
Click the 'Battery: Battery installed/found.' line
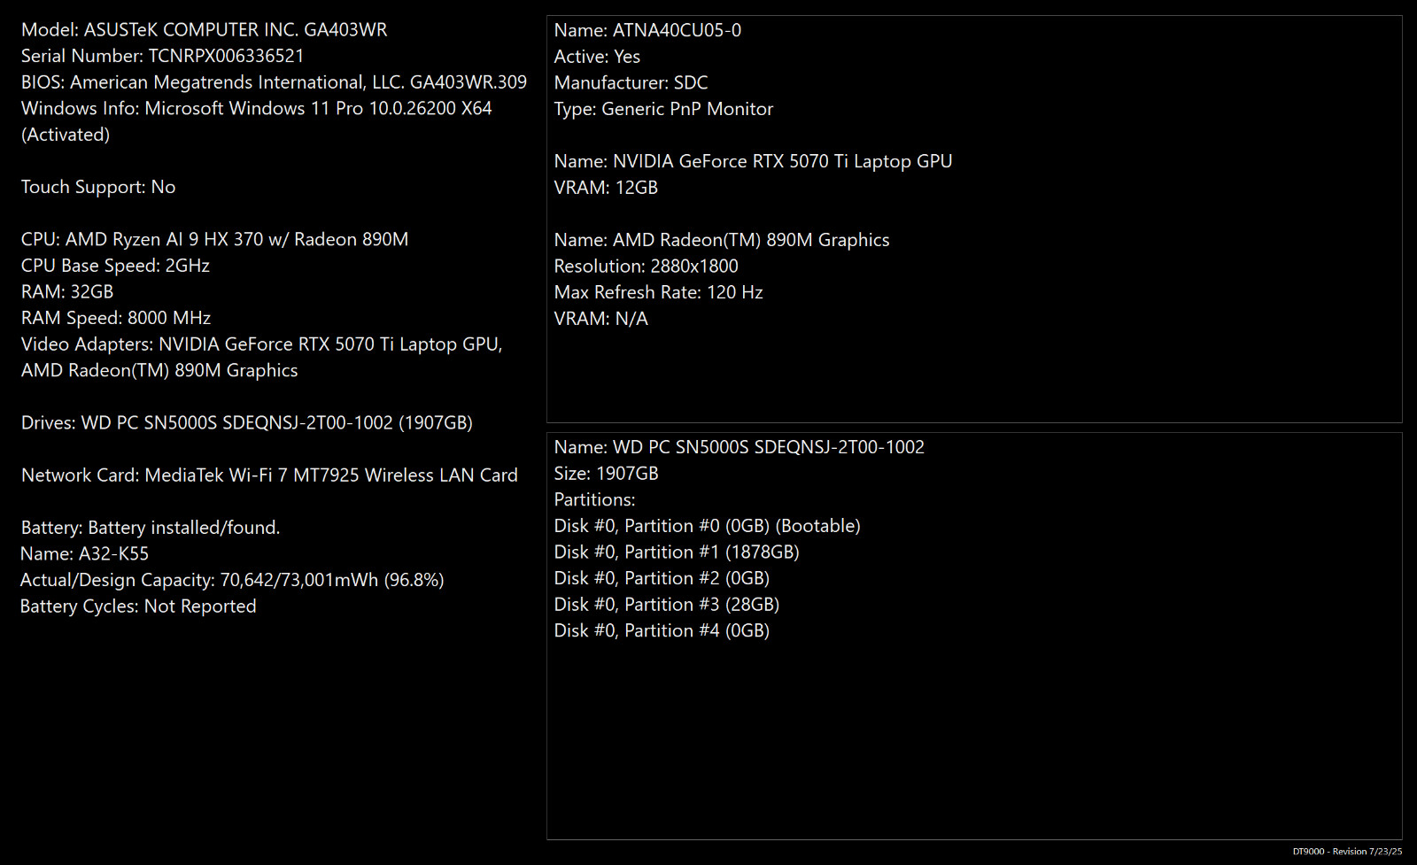click(x=151, y=528)
